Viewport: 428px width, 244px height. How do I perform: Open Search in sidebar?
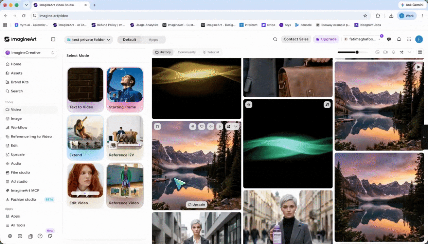point(17,91)
